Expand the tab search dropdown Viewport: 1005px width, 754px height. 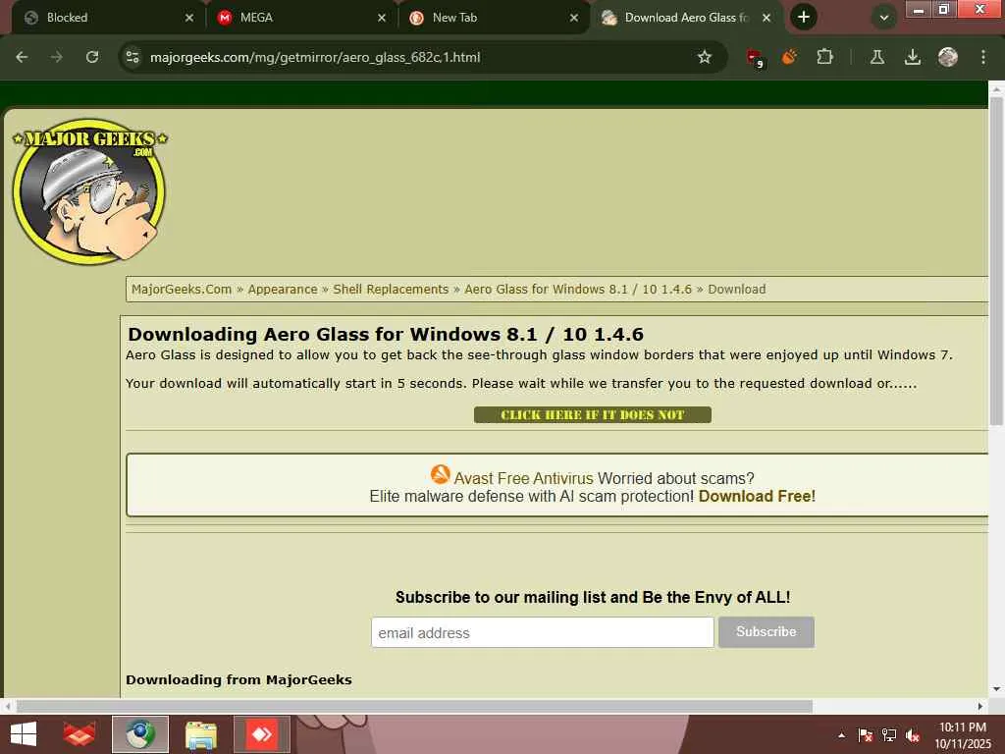point(884,18)
